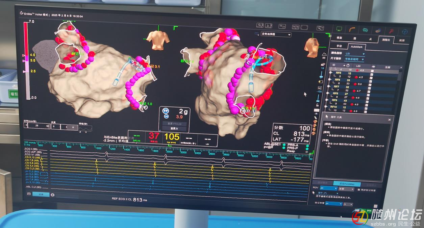Open the 指针 (P) tool dropdown

pyautogui.click(x=328, y=193)
